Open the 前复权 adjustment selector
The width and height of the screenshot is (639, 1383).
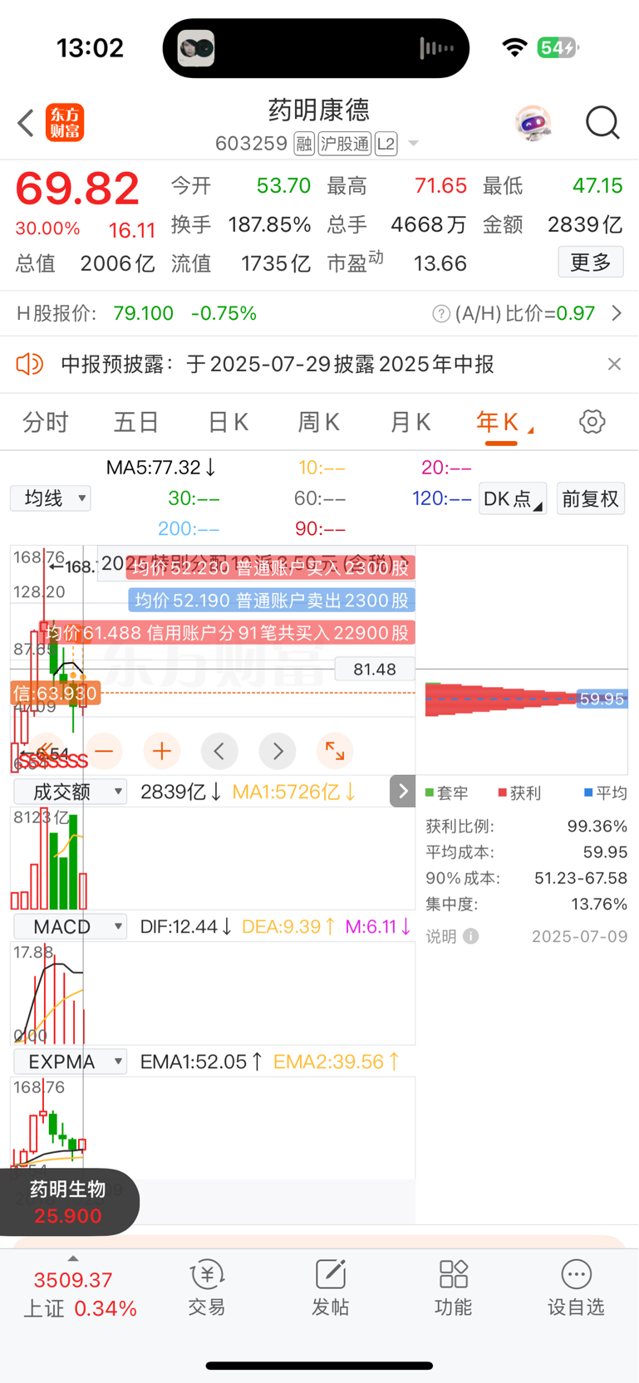pos(591,498)
